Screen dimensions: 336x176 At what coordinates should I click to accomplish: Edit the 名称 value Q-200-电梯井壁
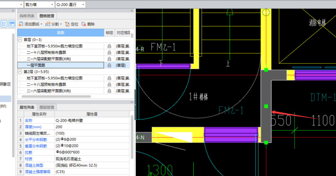coord(92,121)
